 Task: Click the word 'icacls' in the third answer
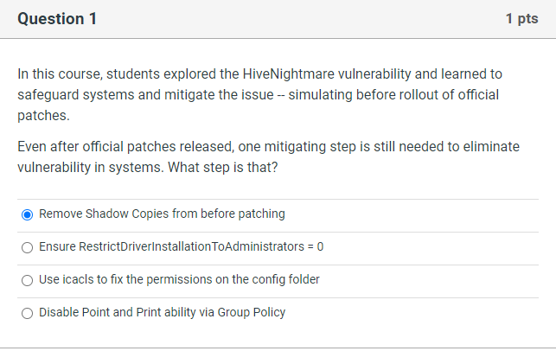point(77,280)
